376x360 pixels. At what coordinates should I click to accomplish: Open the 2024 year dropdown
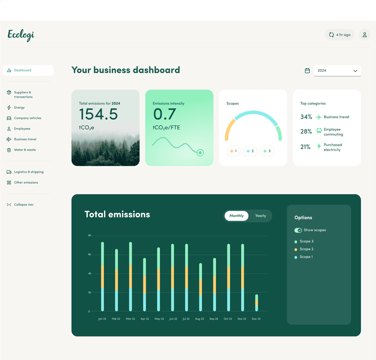tap(337, 71)
